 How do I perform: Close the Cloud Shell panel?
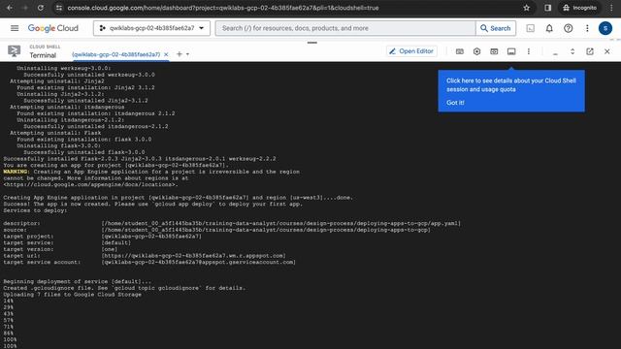[x=606, y=51]
